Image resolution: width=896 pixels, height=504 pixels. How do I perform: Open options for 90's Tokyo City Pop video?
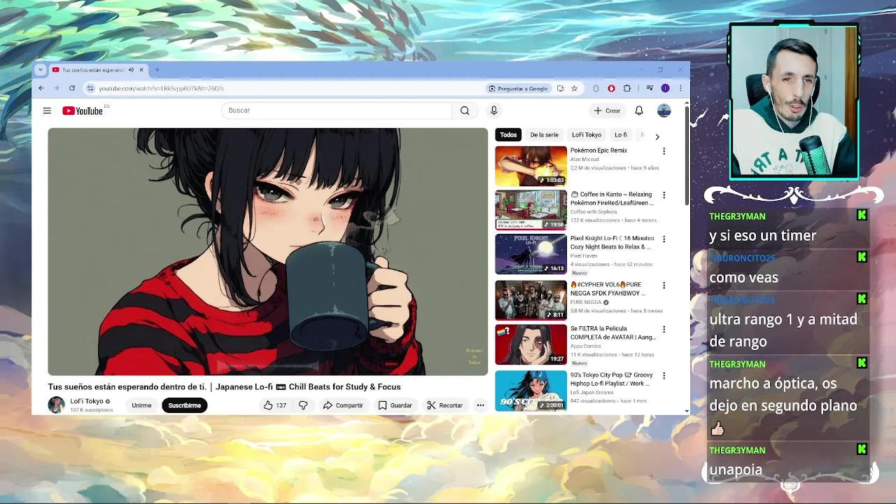[664, 375]
